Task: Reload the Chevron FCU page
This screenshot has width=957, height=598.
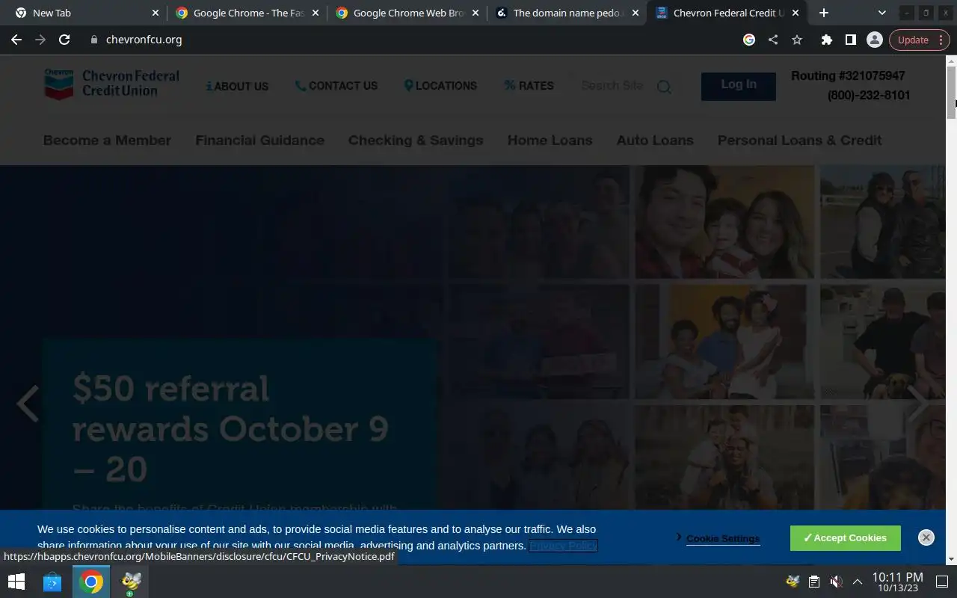Action: 64,40
